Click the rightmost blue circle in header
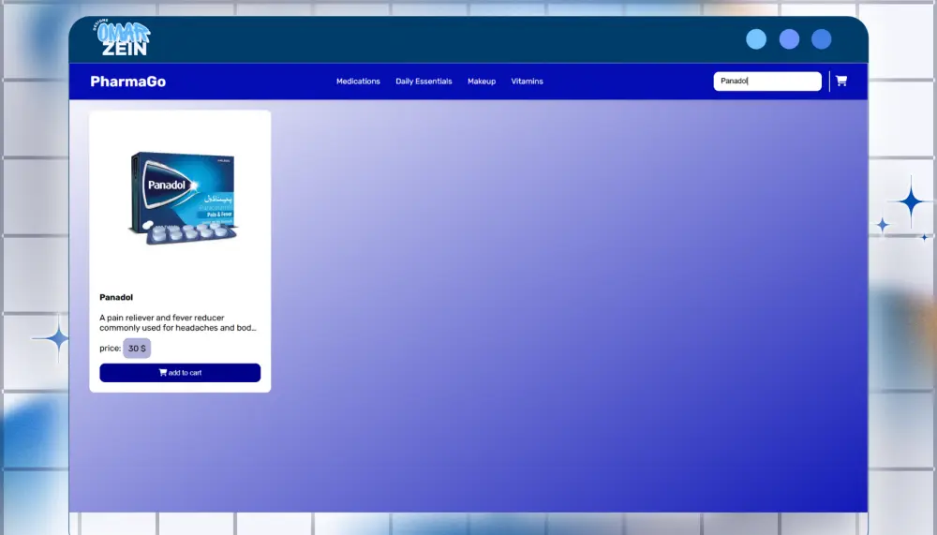This screenshot has height=535, width=937. coord(821,39)
